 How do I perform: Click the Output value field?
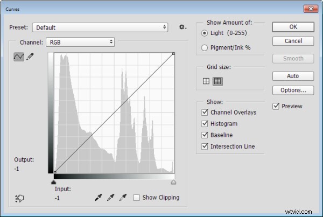click(x=17, y=169)
